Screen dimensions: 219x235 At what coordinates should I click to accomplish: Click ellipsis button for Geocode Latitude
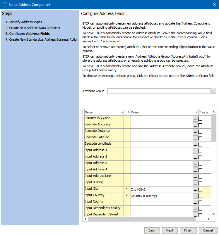tap(196, 138)
